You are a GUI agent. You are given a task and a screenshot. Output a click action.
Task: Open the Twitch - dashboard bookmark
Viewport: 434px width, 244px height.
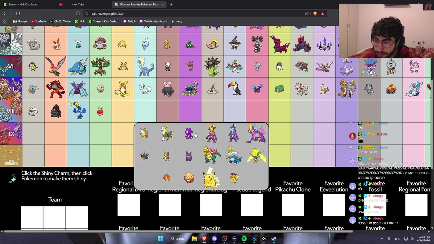click(x=153, y=21)
